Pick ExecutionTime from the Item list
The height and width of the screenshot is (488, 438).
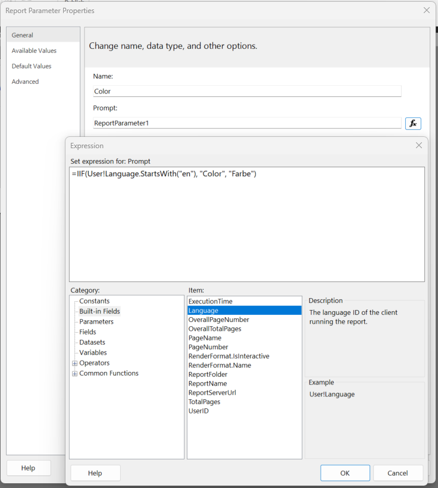(x=210, y=302)
